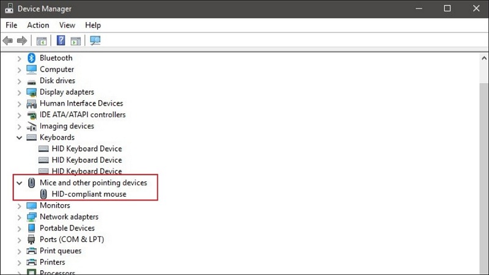Open the Action menu
Viewport: 489px width, 275px height.
pos(38,25)
